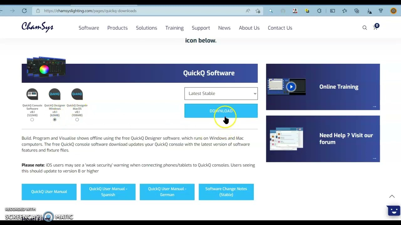Open the QuickQ User Manual - German
Viewport: 401px width, 225px height.
click(167, 192)
